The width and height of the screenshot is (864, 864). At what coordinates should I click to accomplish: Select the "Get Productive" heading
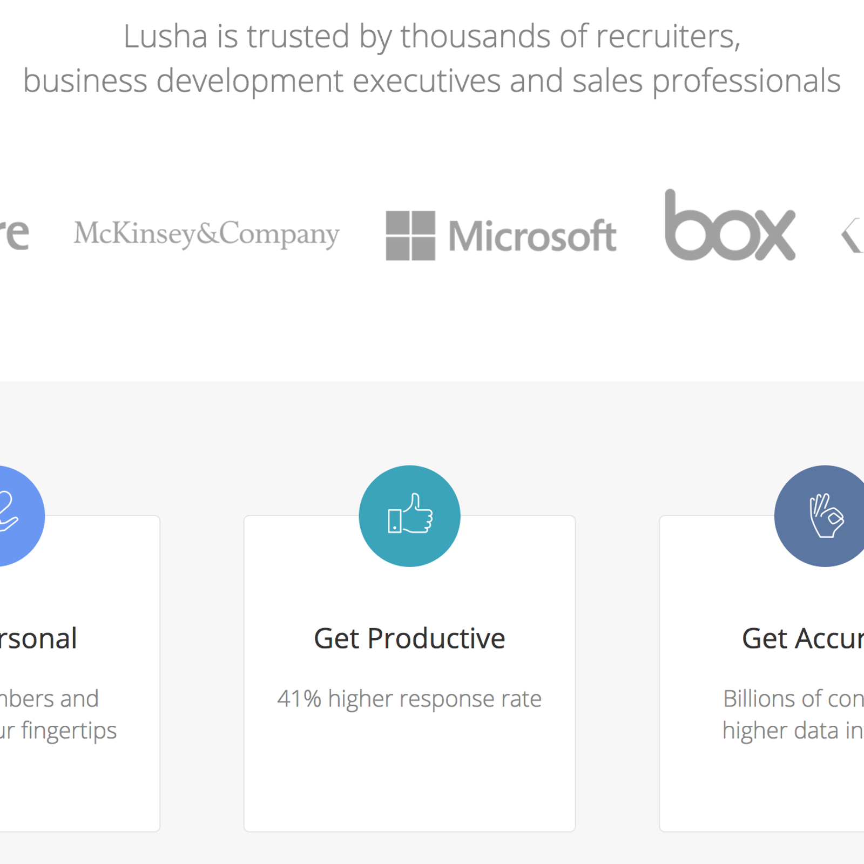(x=409, y=638)
